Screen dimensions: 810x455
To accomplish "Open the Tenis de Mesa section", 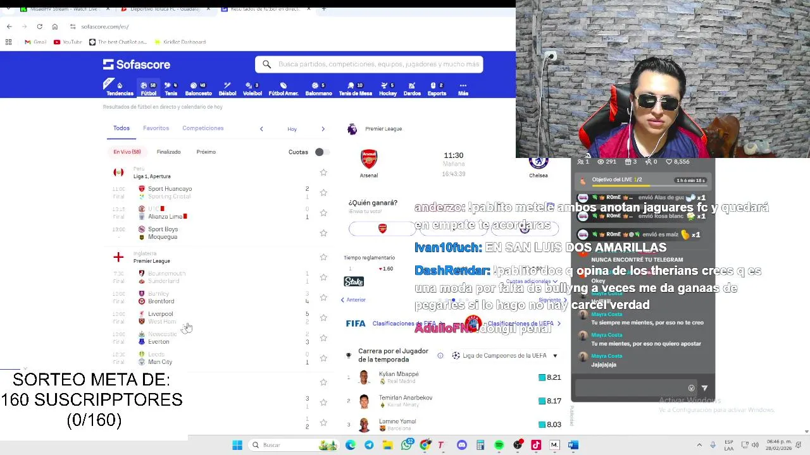I will [x=355, y=88].
